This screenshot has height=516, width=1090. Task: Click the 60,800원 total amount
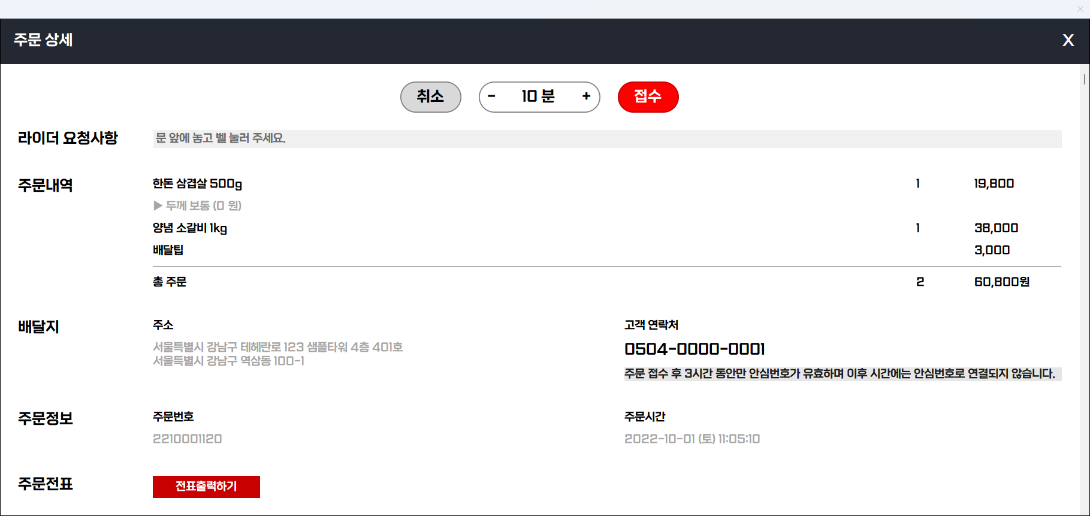(1002, 282)
